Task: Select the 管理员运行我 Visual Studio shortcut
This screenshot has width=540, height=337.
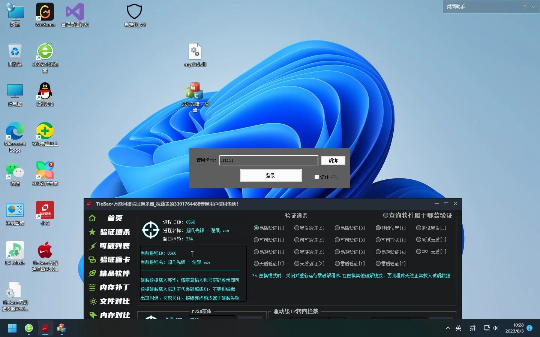Action: (x=75, y=15)
